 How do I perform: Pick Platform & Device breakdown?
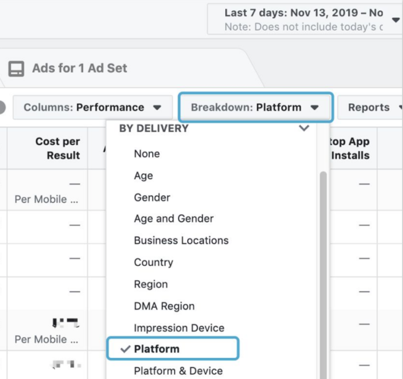(178, 371)
